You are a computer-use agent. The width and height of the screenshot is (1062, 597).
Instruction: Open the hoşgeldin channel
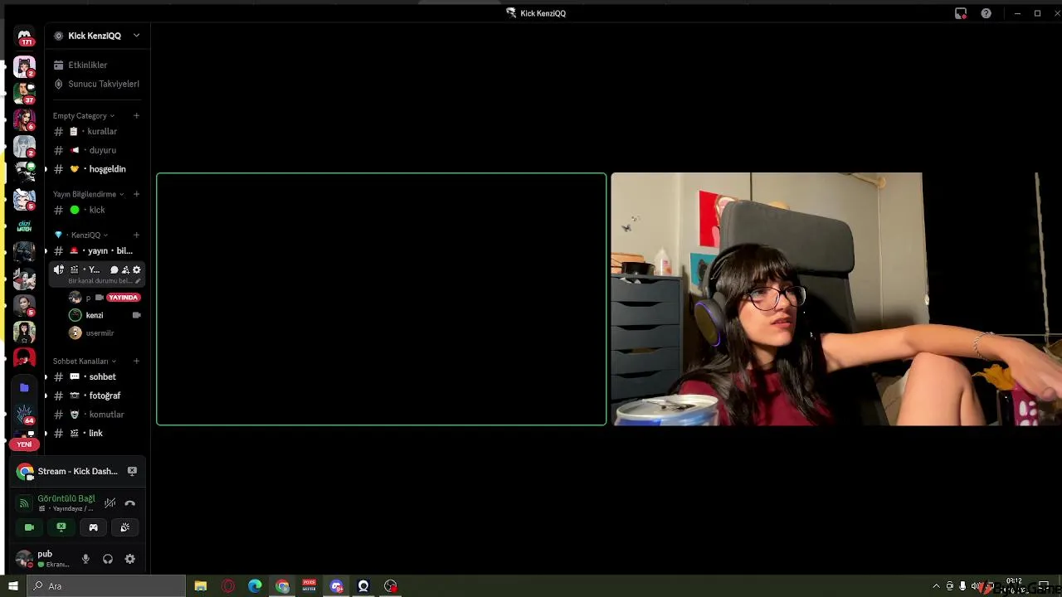97,169
